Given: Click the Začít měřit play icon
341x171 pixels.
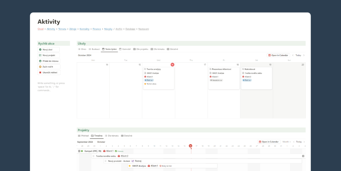Looking at the screenshot, I should pyautogui.click(x=40, y=67).
